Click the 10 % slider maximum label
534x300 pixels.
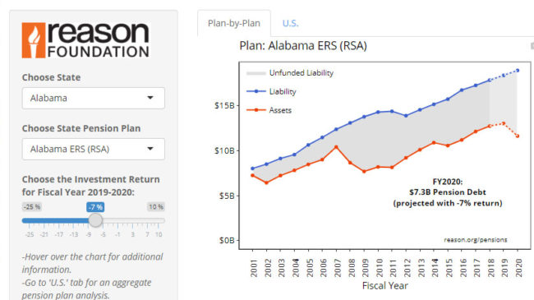click(156, 207)
